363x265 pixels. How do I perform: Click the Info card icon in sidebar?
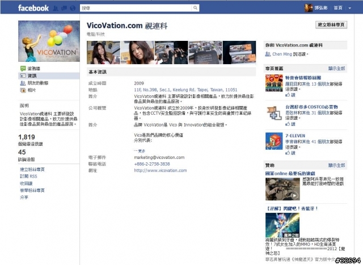point(23,75)
